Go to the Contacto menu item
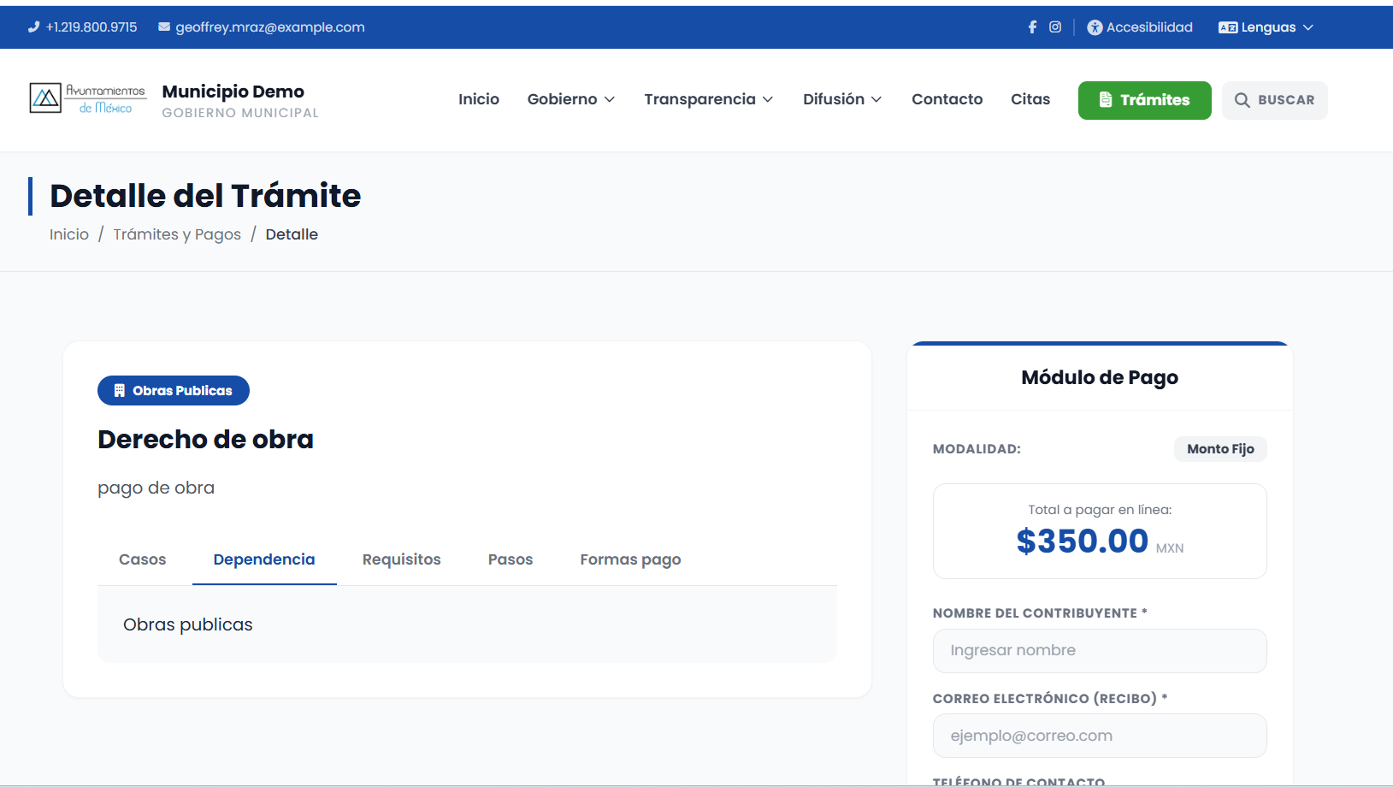Screen dimensions: 1393x787 click(947, 99)
